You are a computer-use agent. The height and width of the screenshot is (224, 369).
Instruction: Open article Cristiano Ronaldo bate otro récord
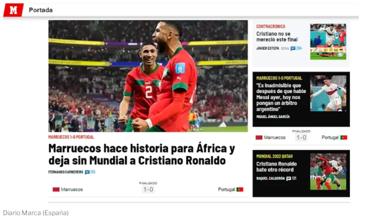[x=277, y=167]
